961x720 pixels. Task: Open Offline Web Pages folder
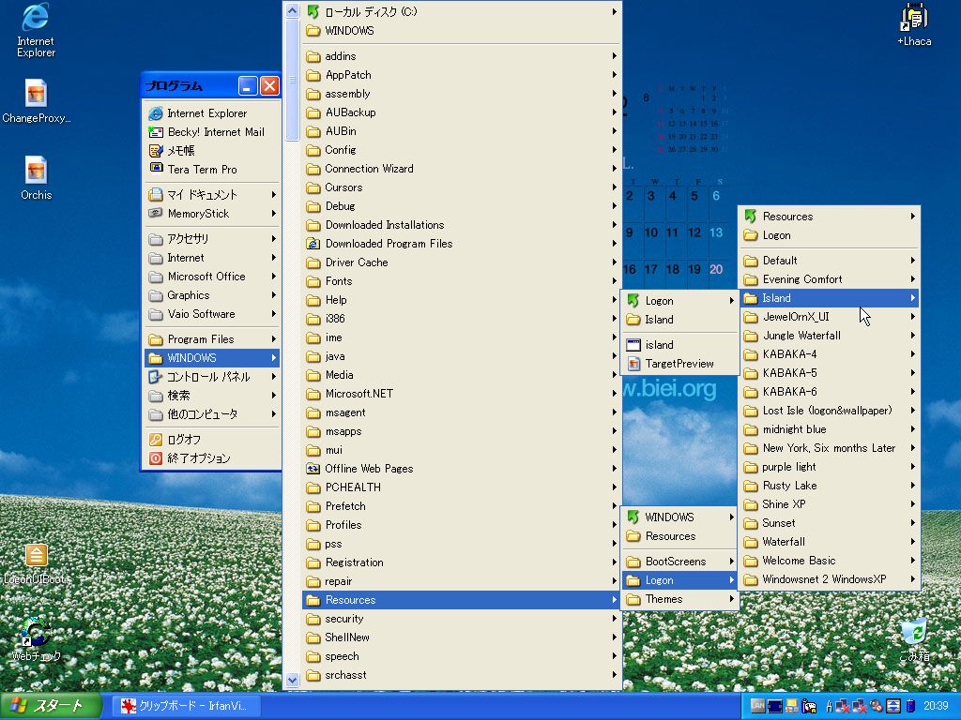[x=462, y=469]
